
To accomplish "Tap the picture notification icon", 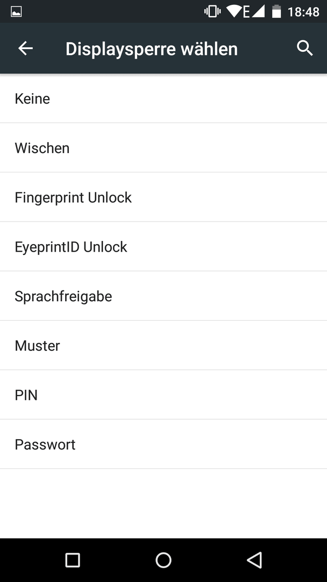I will tap(16, 12).
